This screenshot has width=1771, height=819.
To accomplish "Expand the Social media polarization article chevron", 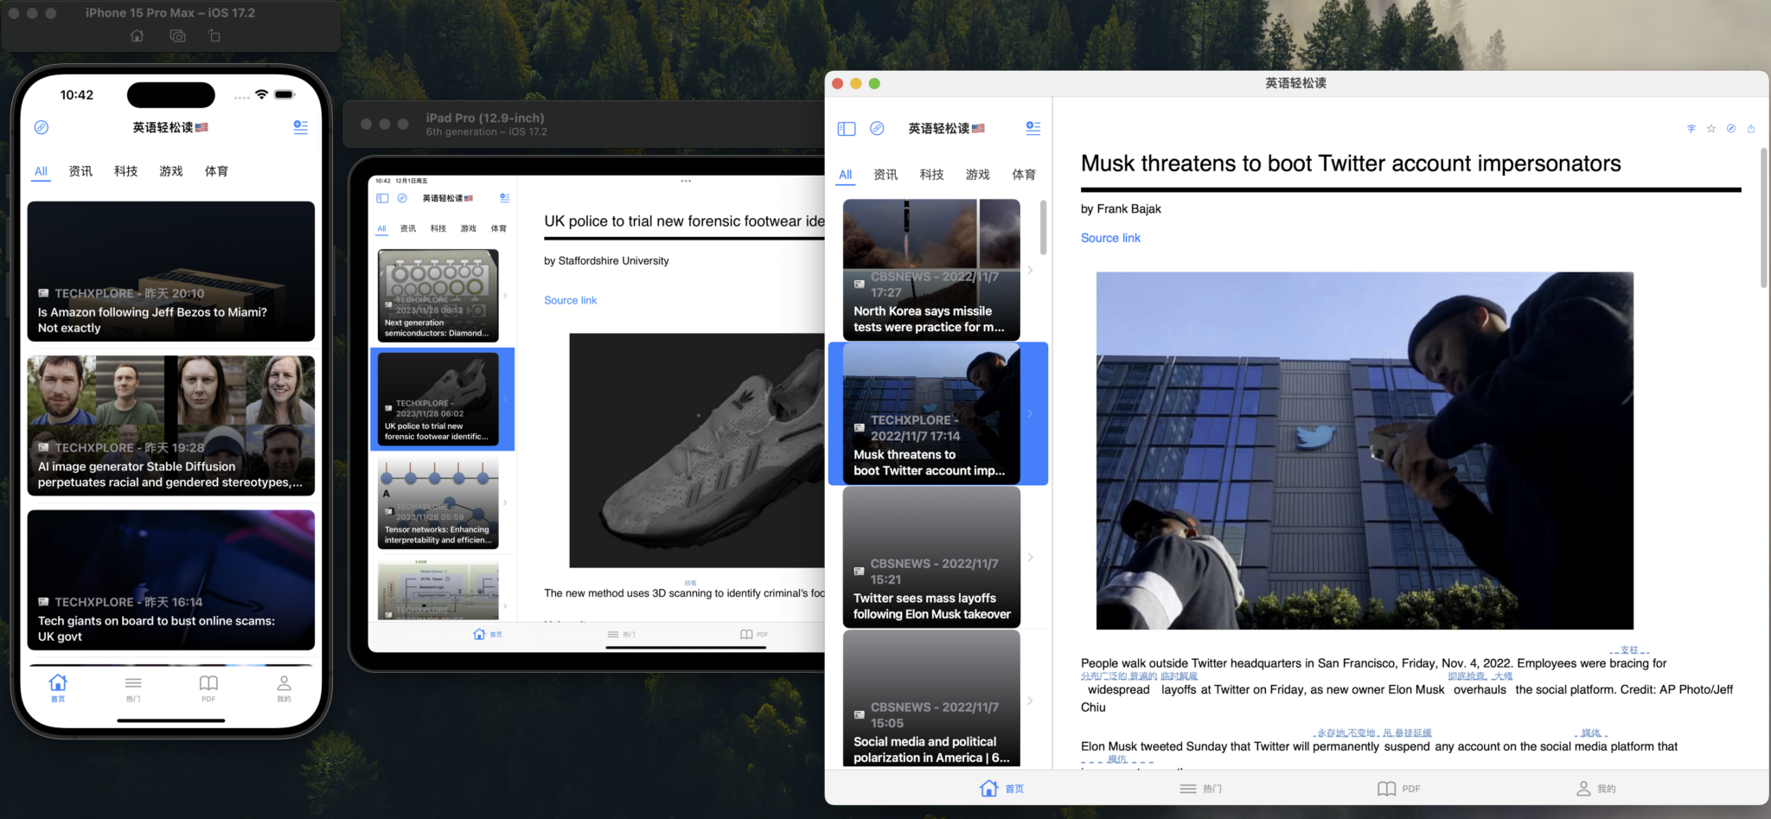I will (1030, 701).
